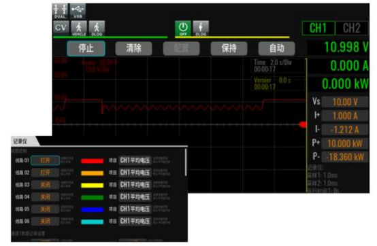Pick the cyan color swatch for line 06
The height and width of the screenshot is (246, 377).
point(93,222)
